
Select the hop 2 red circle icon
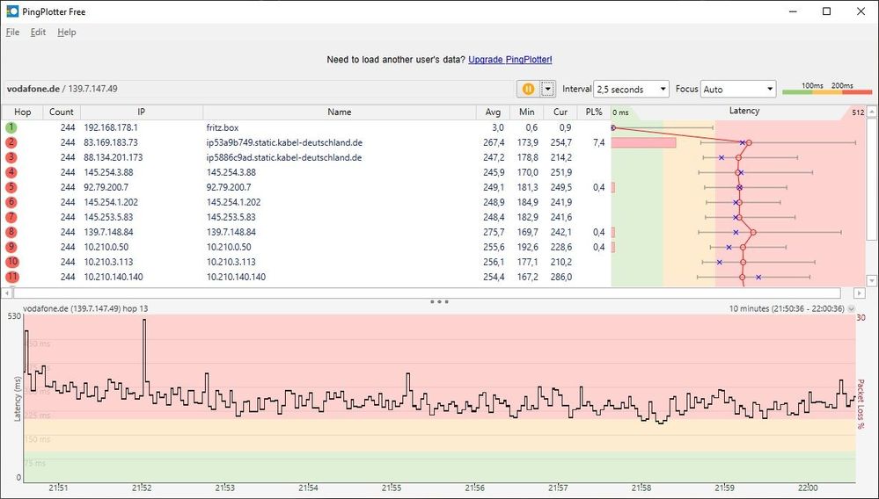pos(11,142)
